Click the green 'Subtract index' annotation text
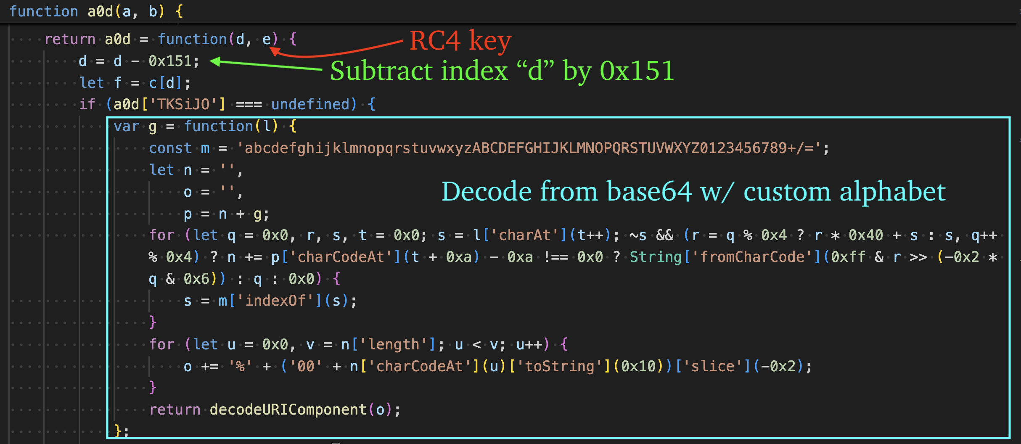The width and height of the screenshot is (1021, 444). point(500,71)
